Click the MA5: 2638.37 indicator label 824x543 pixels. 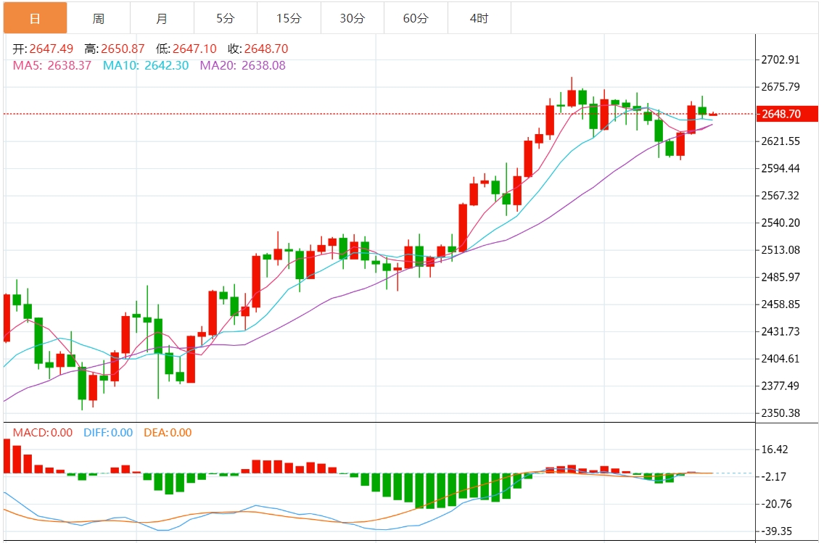[52, 66]
